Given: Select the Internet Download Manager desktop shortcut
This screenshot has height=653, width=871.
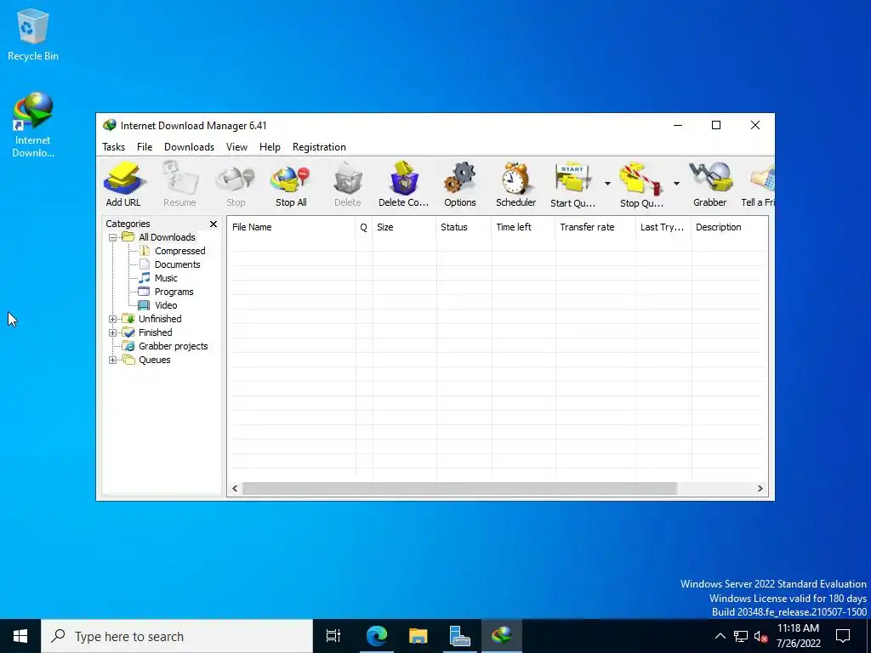Looking at the screenshot, I should (33, 126).
